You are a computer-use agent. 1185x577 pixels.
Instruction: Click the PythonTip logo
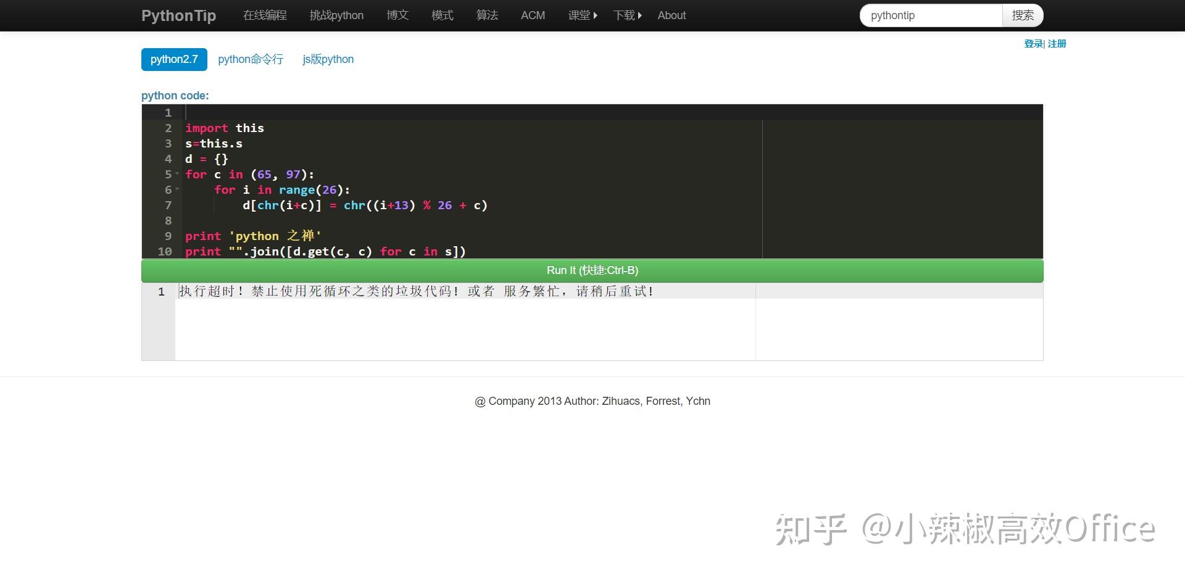[x=178, y=15]
